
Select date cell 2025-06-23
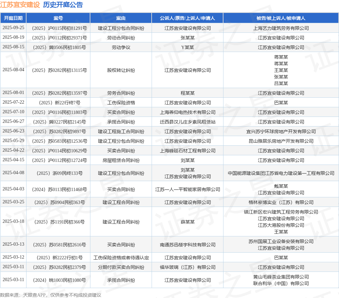(x=13, y=131)
